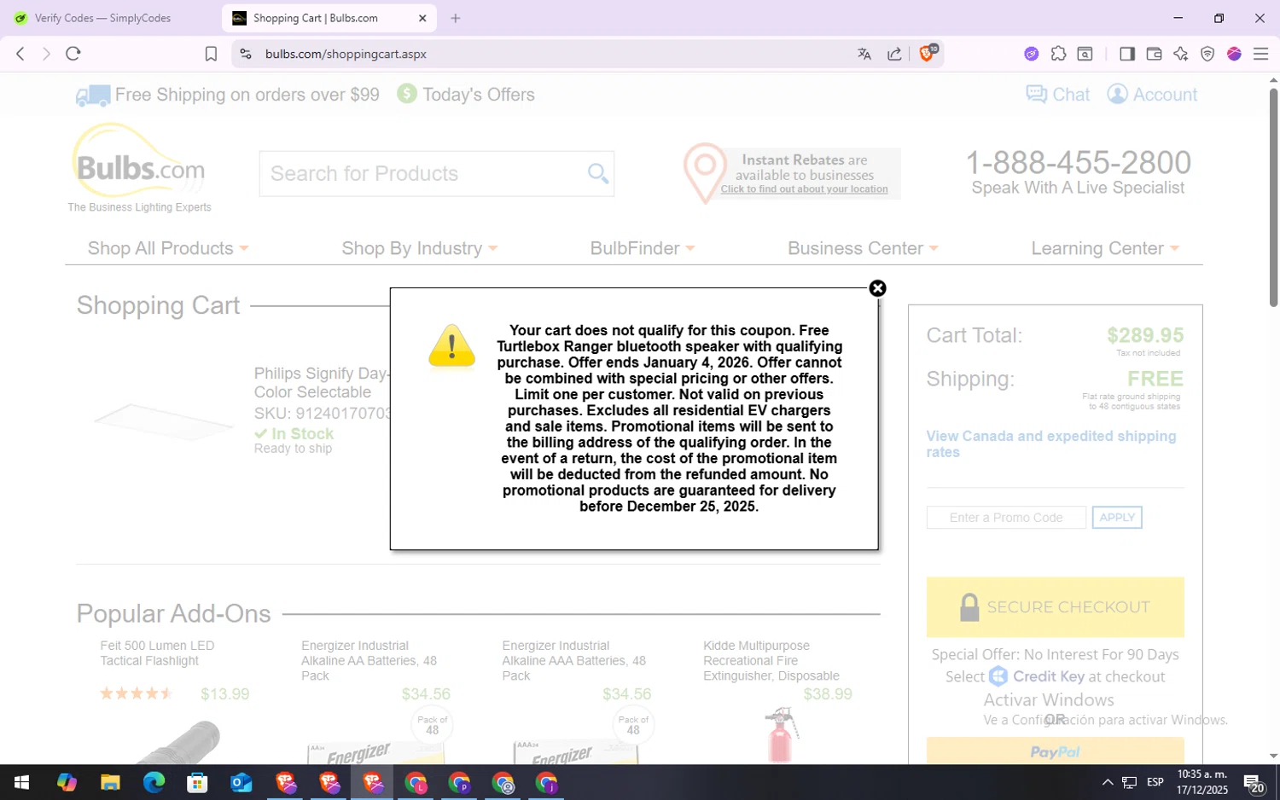This screenshot has width=1280, height=800.
Task: Expand Shop All Products menu
Action: click(168, 248)
